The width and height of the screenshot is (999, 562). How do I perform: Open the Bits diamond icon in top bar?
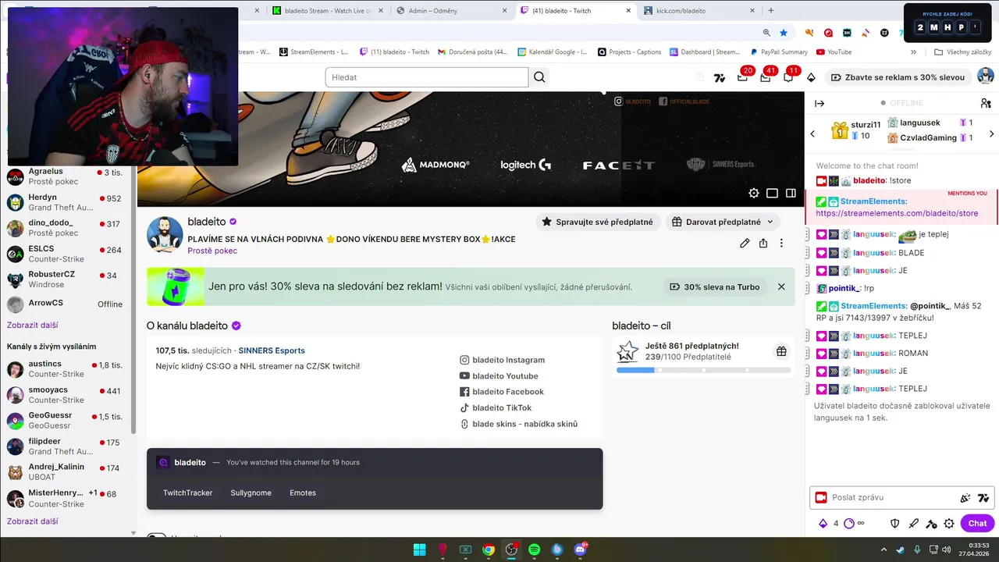click(x=811, y=77)
